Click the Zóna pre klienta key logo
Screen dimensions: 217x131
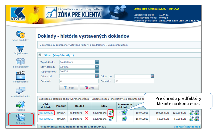coord(51,13)
